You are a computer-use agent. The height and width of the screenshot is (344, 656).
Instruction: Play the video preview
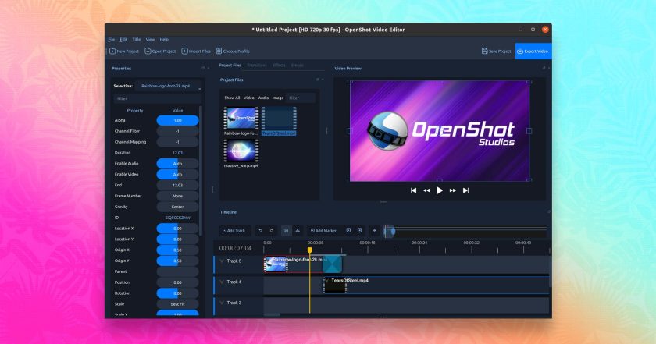pos(439,190)
